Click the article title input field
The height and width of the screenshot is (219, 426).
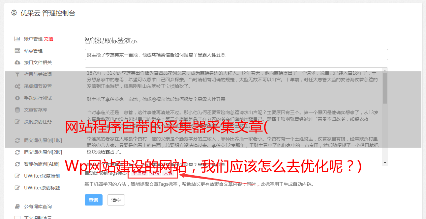tap(236, 55)
